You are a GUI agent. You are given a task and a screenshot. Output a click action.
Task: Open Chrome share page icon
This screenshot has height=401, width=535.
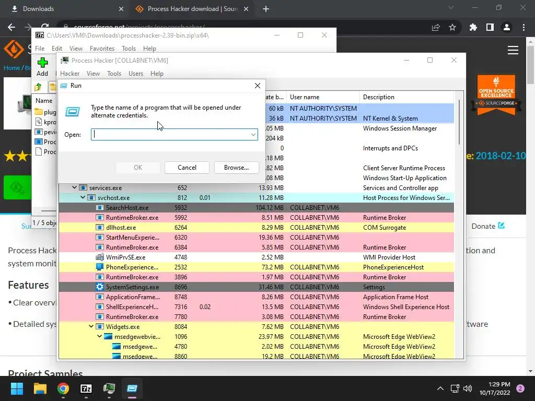[x=436, y=27]
